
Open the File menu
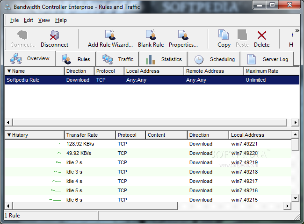click(x=14, y=20)
